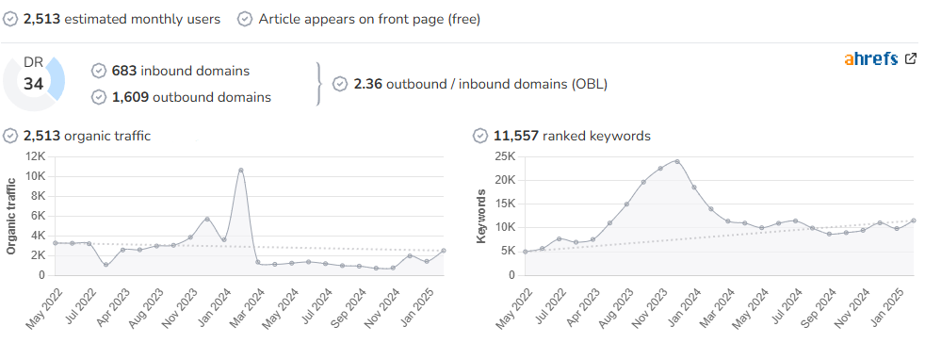Click the DR 34 donut gauge

34,80
